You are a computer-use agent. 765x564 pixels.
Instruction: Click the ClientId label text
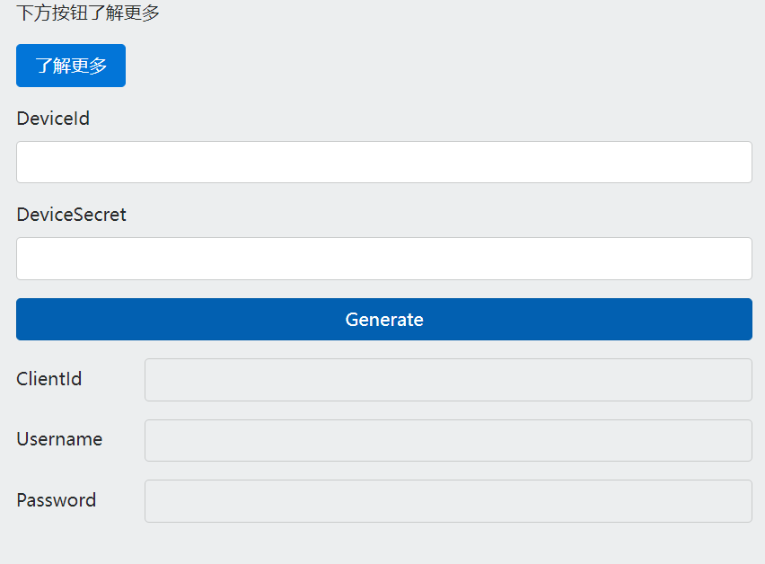point(49,379)
